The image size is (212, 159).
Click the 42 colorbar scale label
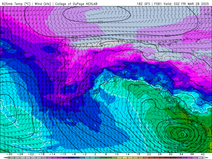tap(202, 154)
